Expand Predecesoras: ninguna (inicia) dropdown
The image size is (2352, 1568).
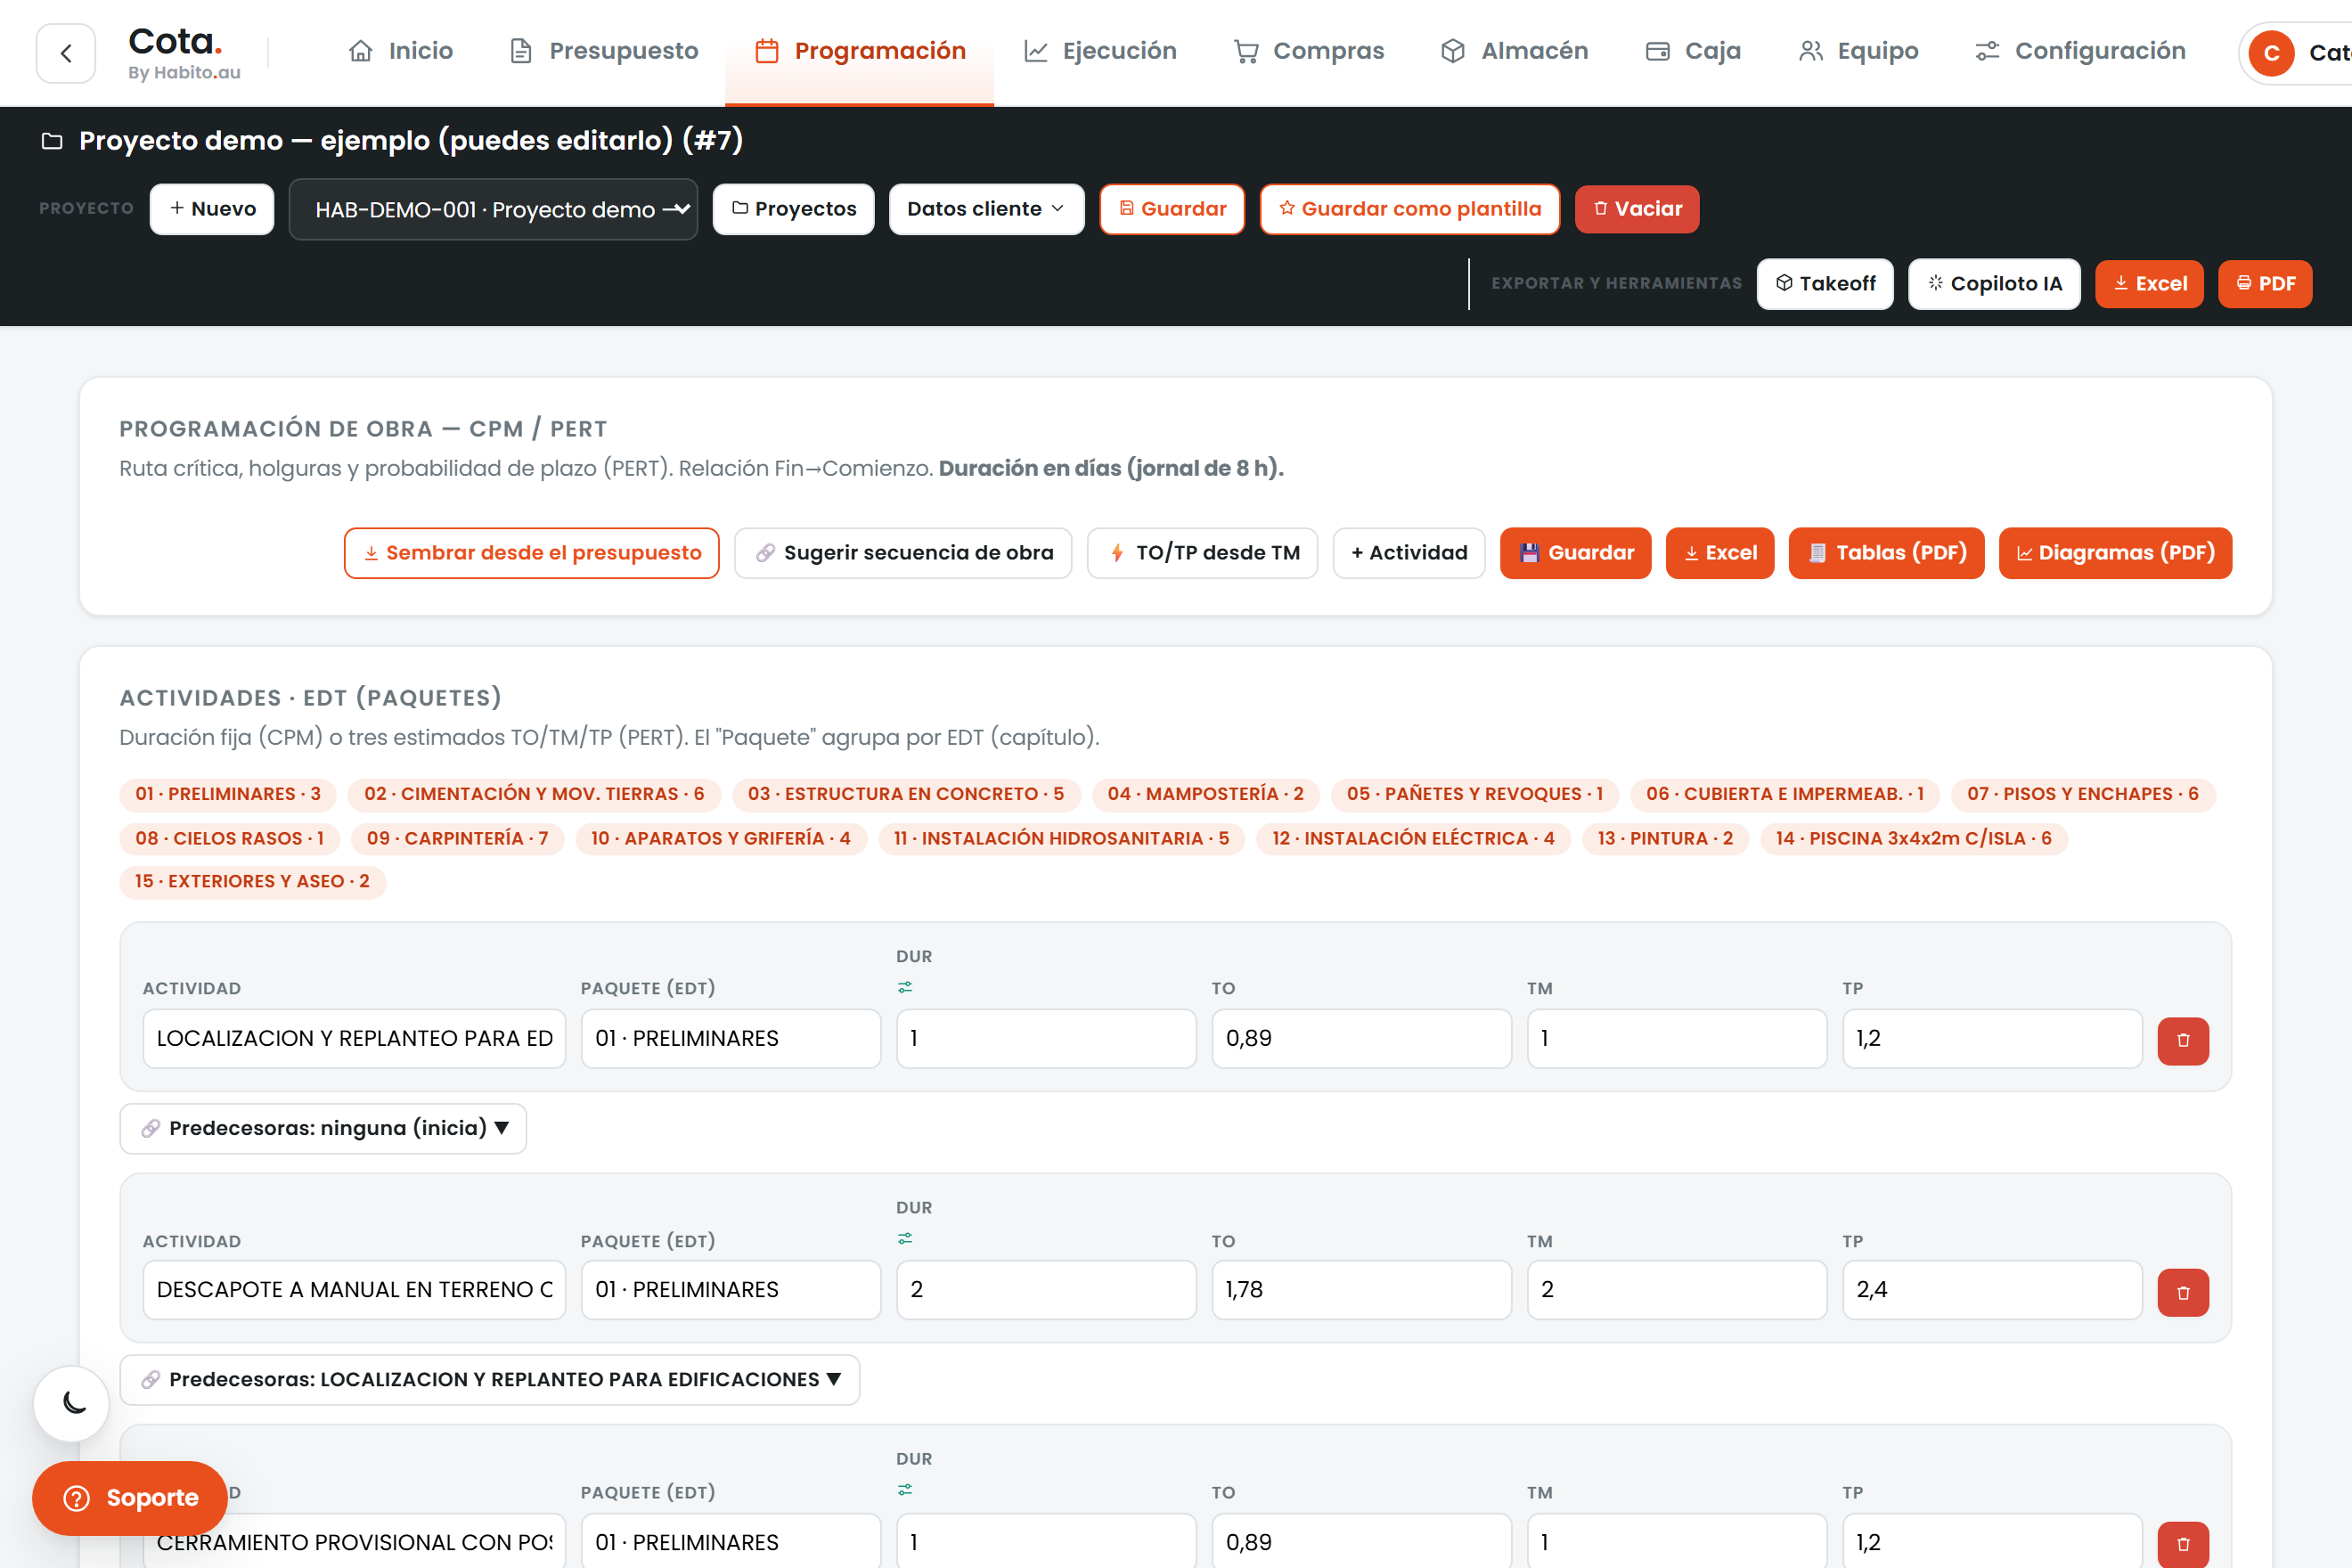pos(323,1129)
